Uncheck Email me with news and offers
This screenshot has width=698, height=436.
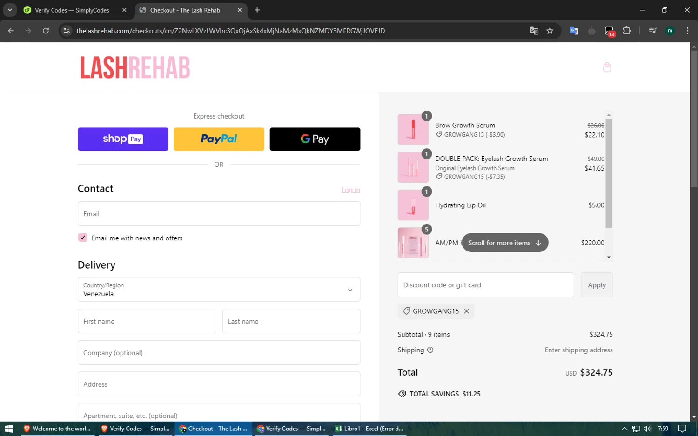coord(82,238)
